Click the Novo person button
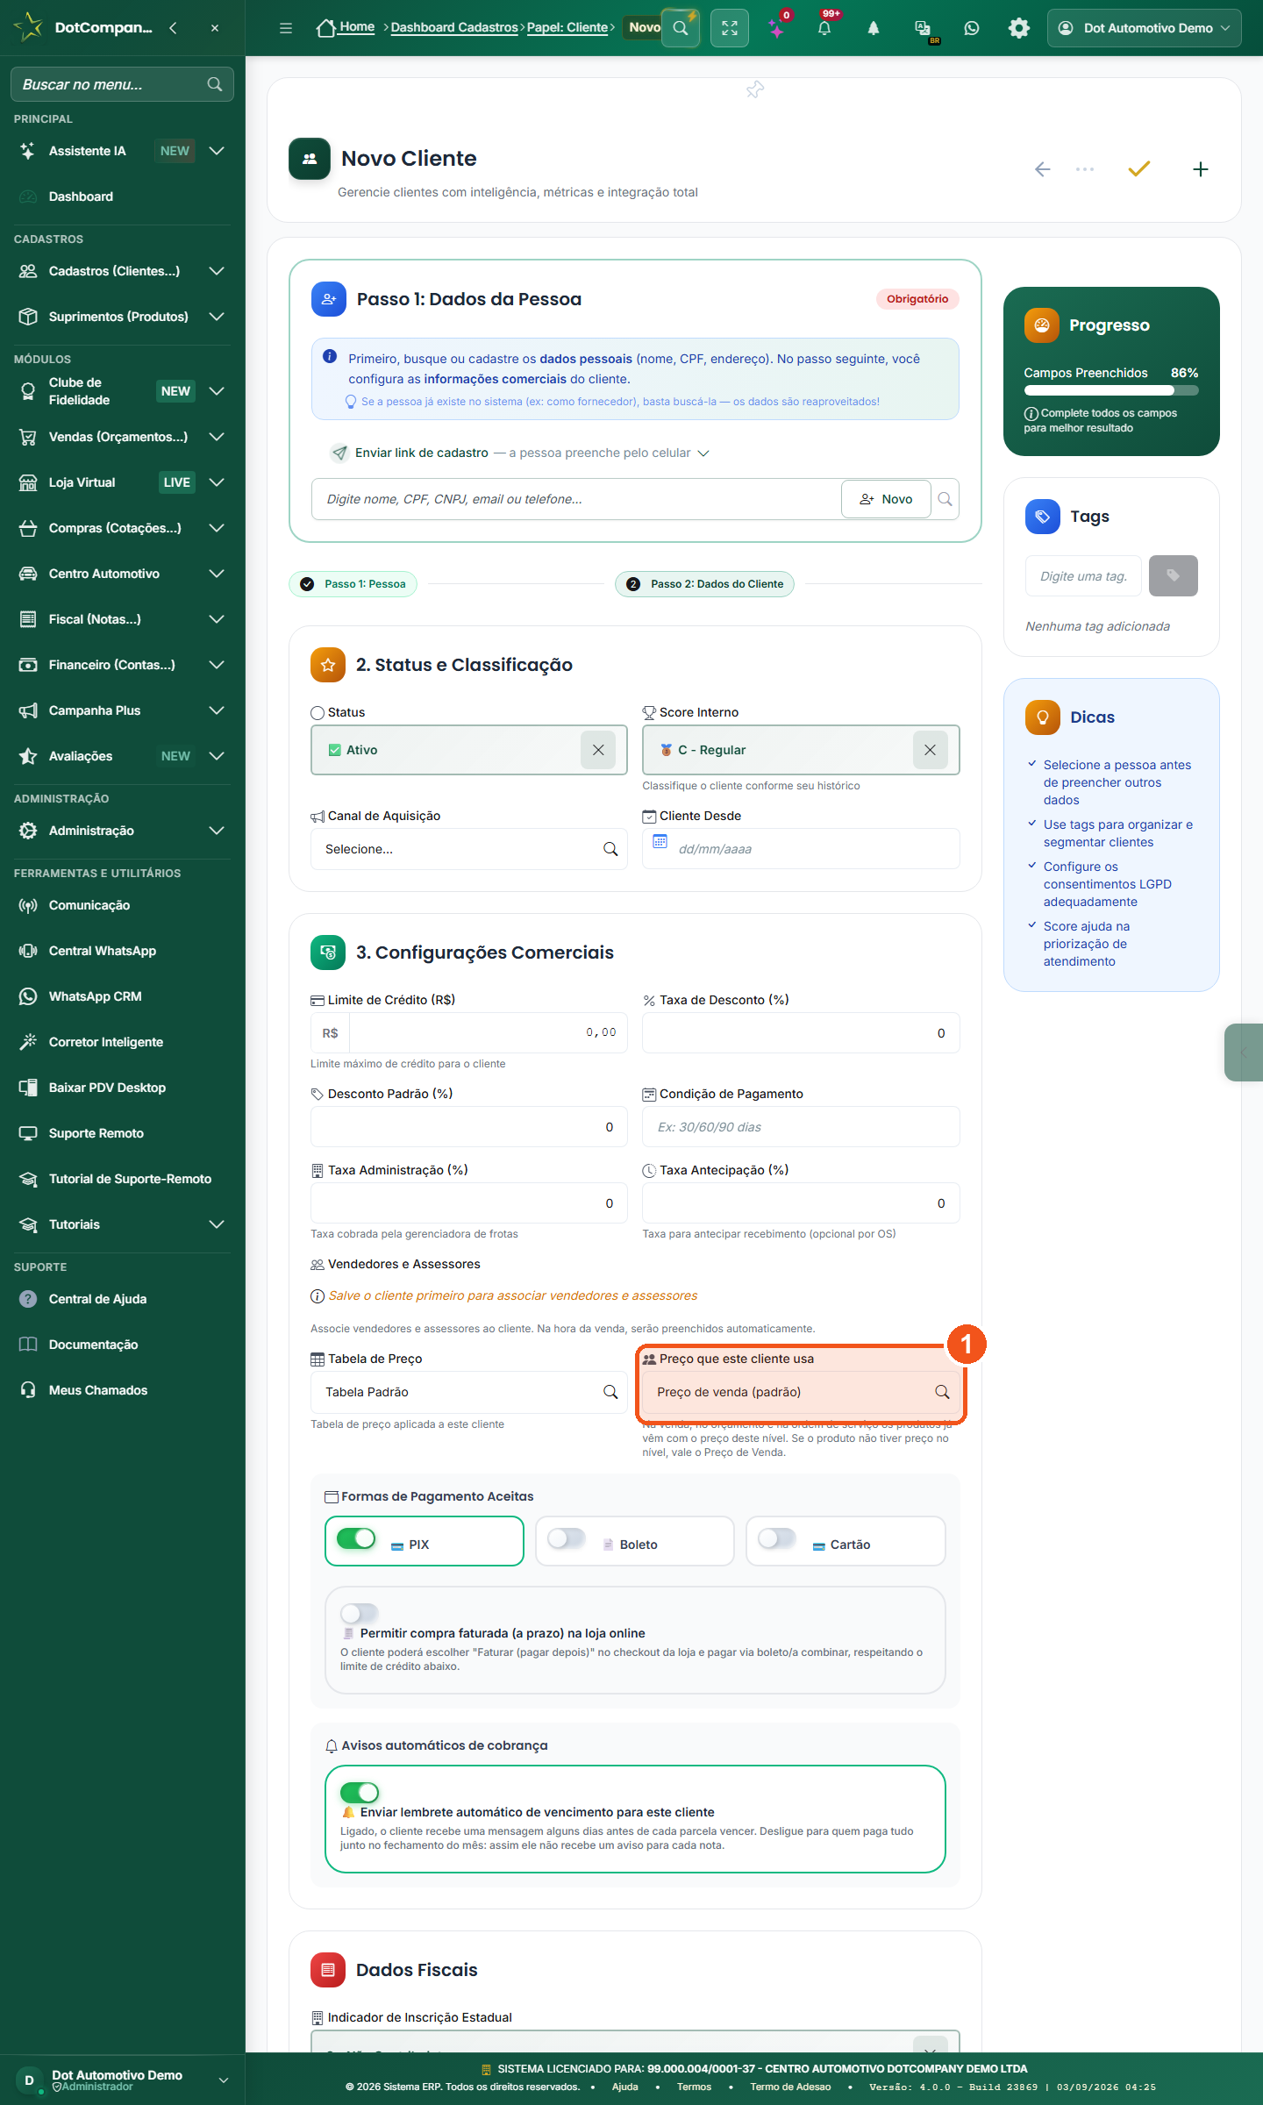This screenshot has height=2105, width=1263. (886, 499)
